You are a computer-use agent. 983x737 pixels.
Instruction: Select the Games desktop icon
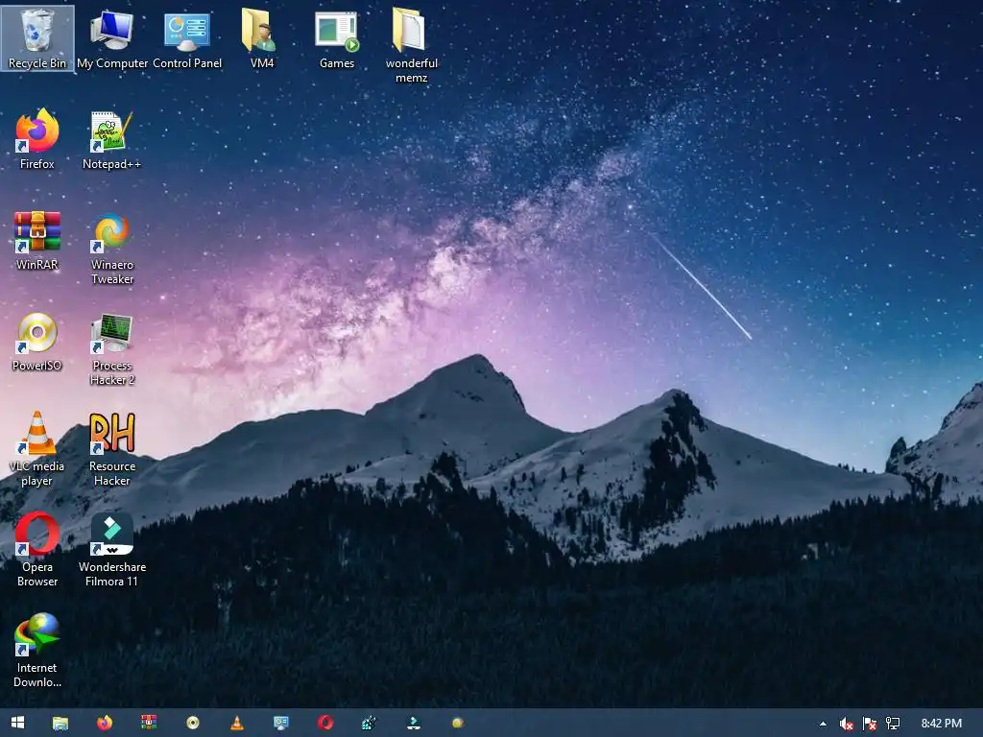click(x=337, y=38)
